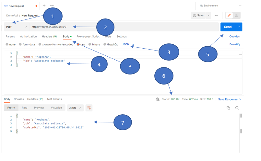Open the request Body tab
Image resolution: width=261 pixels, height=161 pixels.
click(67, 36)
